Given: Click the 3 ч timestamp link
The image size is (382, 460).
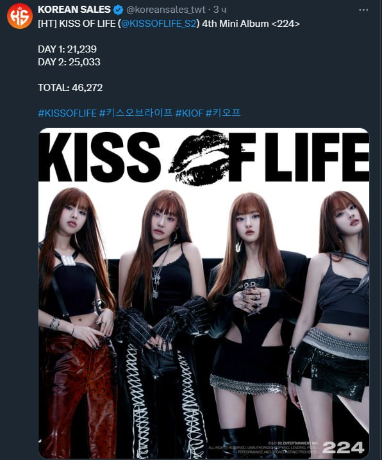Looking at the screenshot, I should [220, 10].
